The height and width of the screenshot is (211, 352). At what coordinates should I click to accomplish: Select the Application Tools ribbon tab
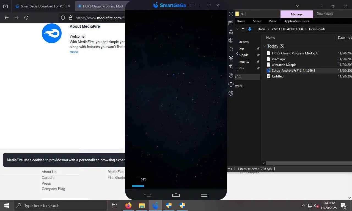(x=296, y=21)
